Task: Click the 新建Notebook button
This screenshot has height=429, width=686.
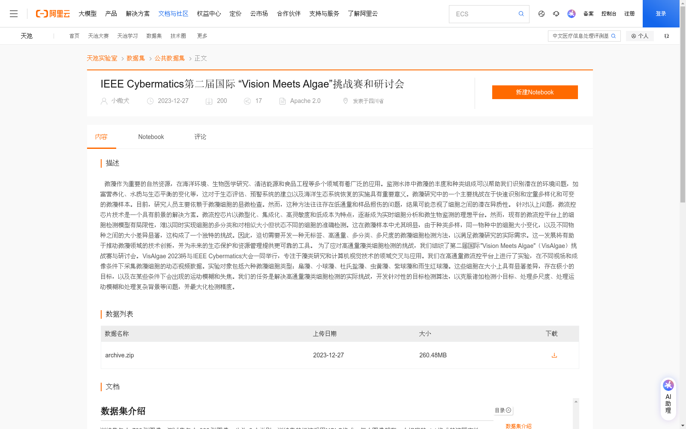Action: [535, 92]
